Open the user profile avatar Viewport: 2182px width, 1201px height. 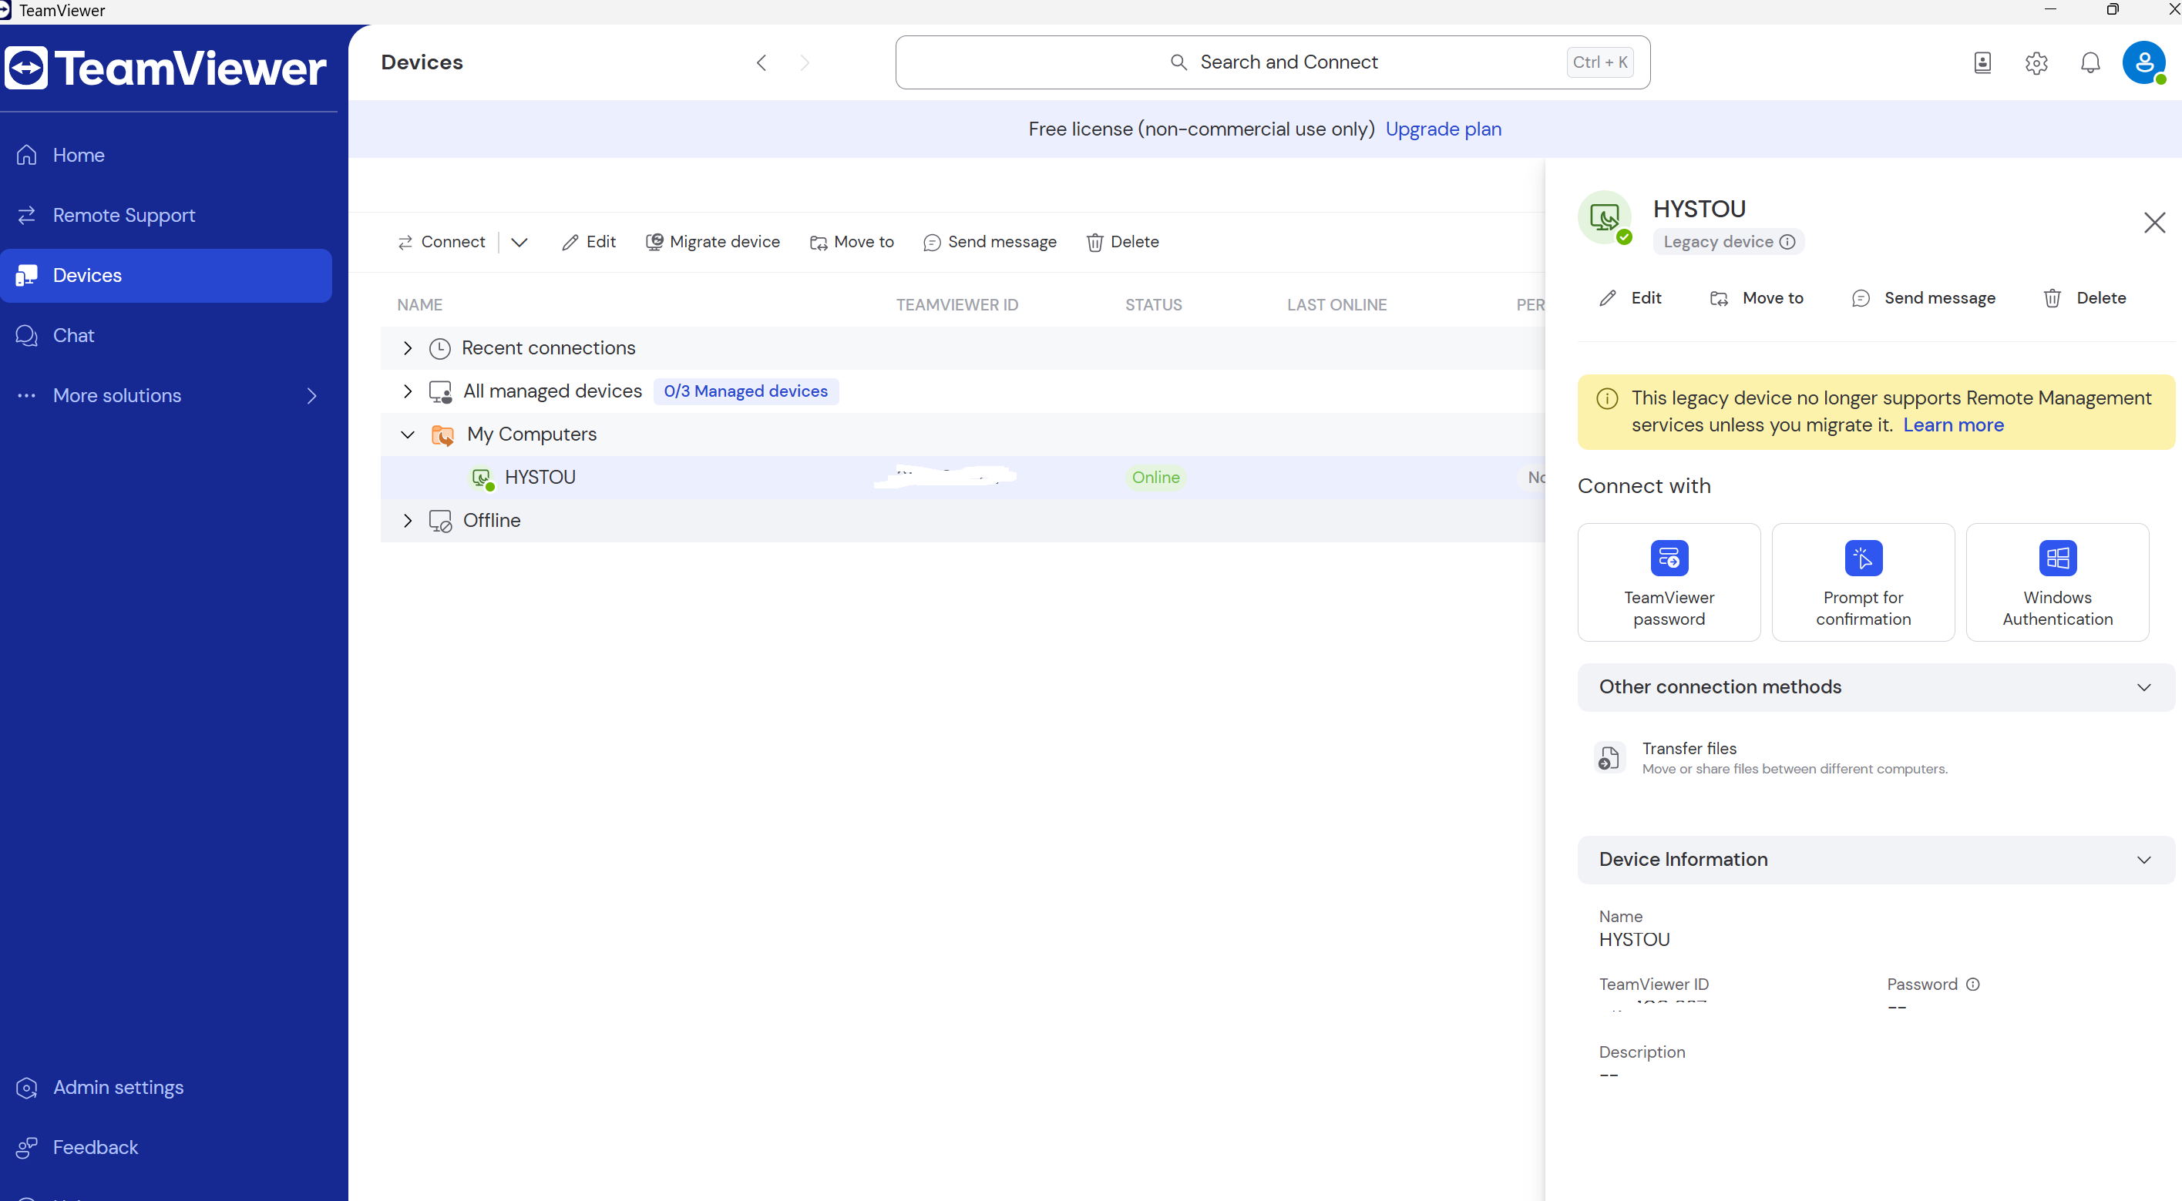2144,62
